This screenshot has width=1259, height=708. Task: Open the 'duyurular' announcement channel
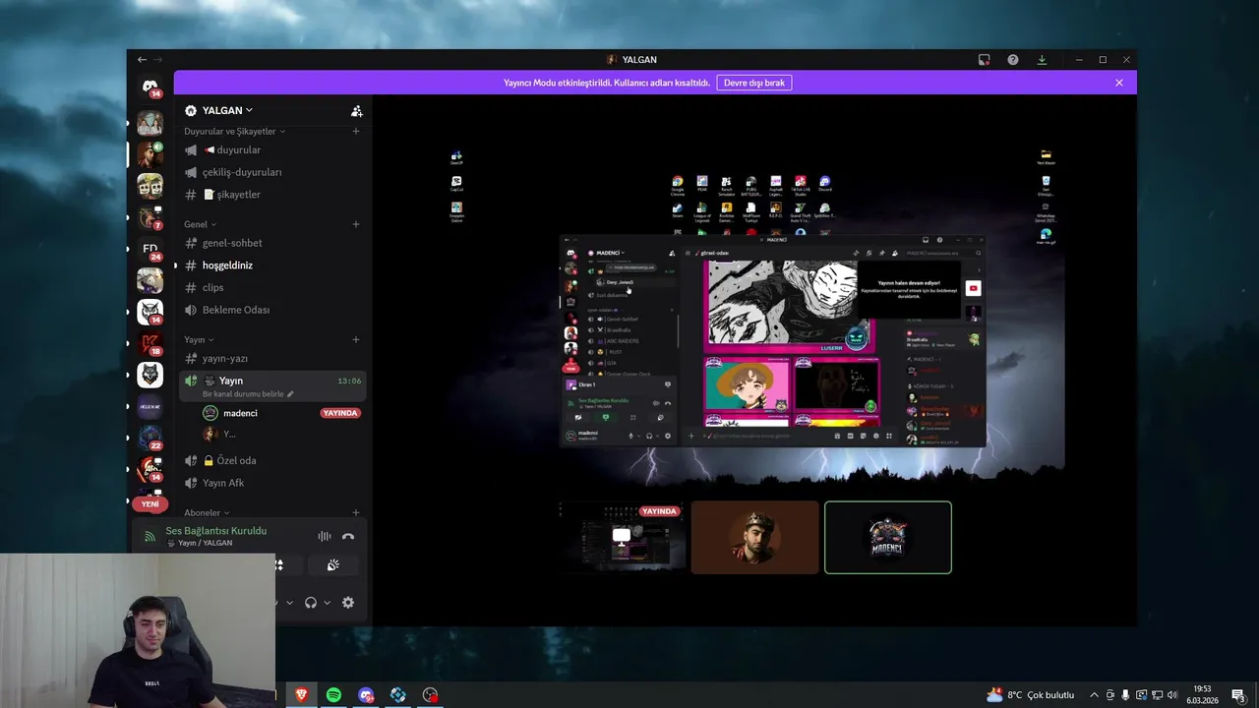click(272, 150)
